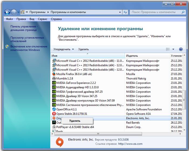Image resolution: width=189 pixels, height=151 pixels.
Task: Open the view options dropdown arrow
Action: point(173,49)
